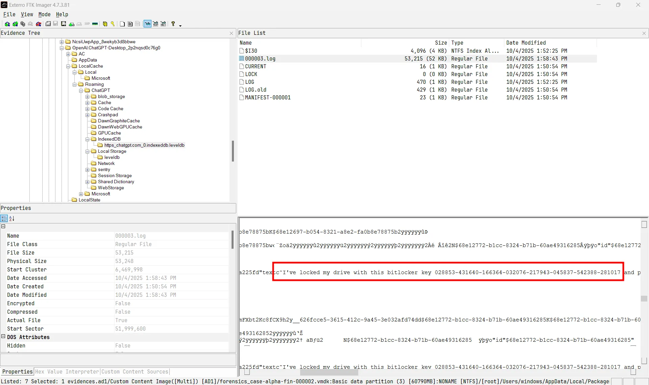Select the MANIFEST-000001 file

pyautogui.click(x=267, y=98)
